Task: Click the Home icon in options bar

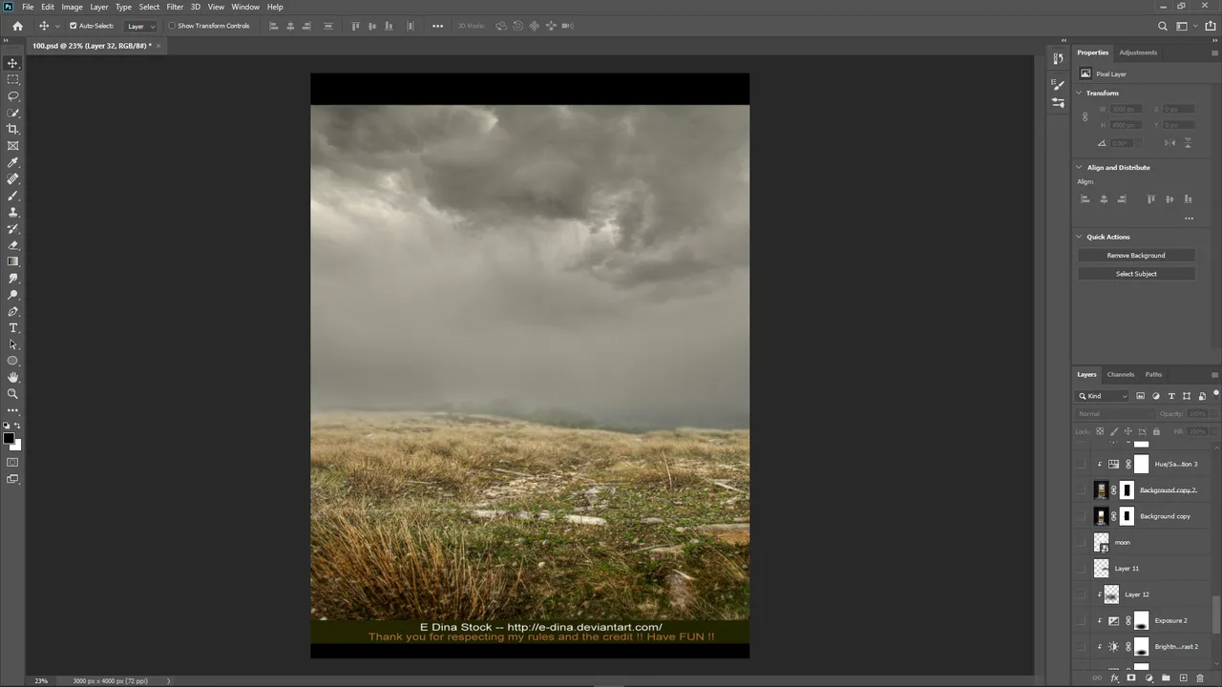Action: (x=17, y=26)
